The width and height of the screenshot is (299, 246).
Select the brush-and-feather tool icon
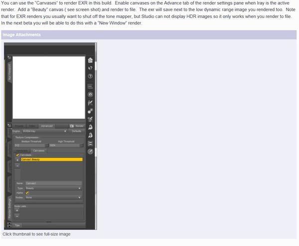tap(90, 103)
